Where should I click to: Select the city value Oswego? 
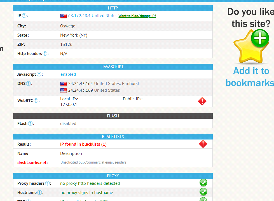coord(68,26)
